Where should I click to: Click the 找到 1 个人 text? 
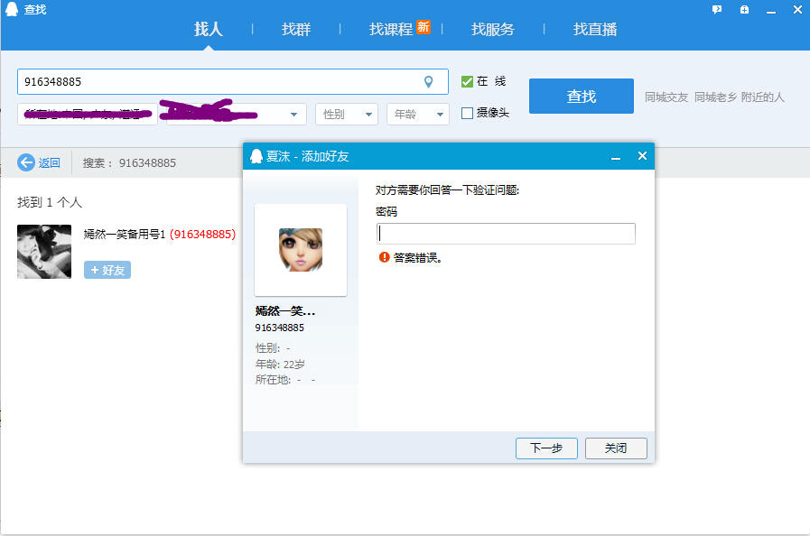tap(50, 202)
